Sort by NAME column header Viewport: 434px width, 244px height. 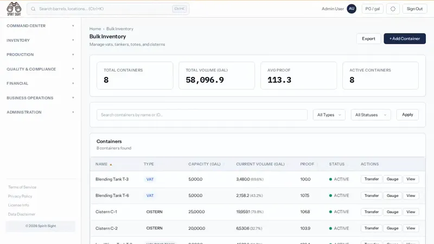101,164
